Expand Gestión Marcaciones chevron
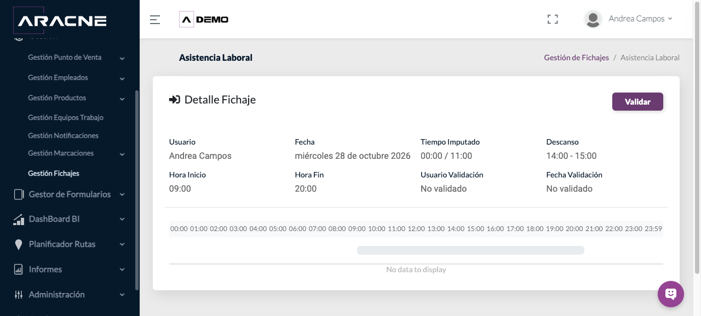Screen dimensions: 701x316 (x=122, y=154)
